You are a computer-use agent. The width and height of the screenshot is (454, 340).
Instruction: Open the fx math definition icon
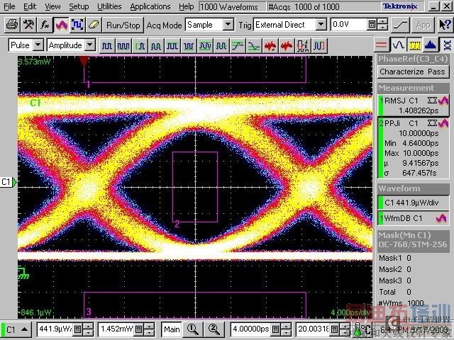tap(45, 25)
